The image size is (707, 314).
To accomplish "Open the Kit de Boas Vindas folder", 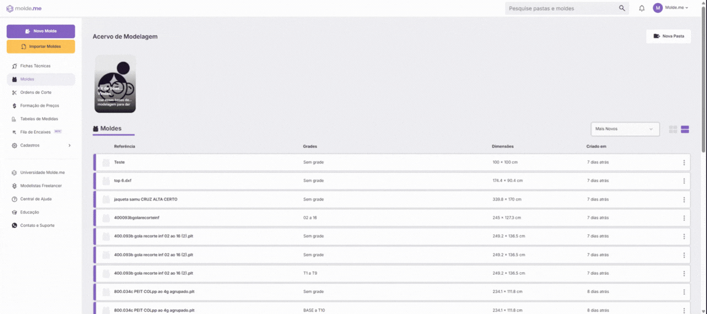I will (115, 84).
